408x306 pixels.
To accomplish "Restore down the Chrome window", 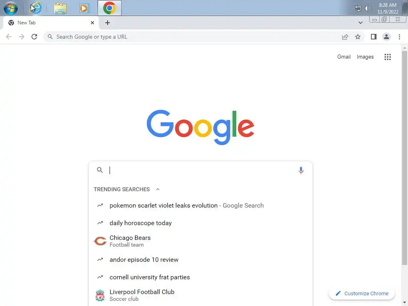I will pyautogui.click(x=384, y=20).
